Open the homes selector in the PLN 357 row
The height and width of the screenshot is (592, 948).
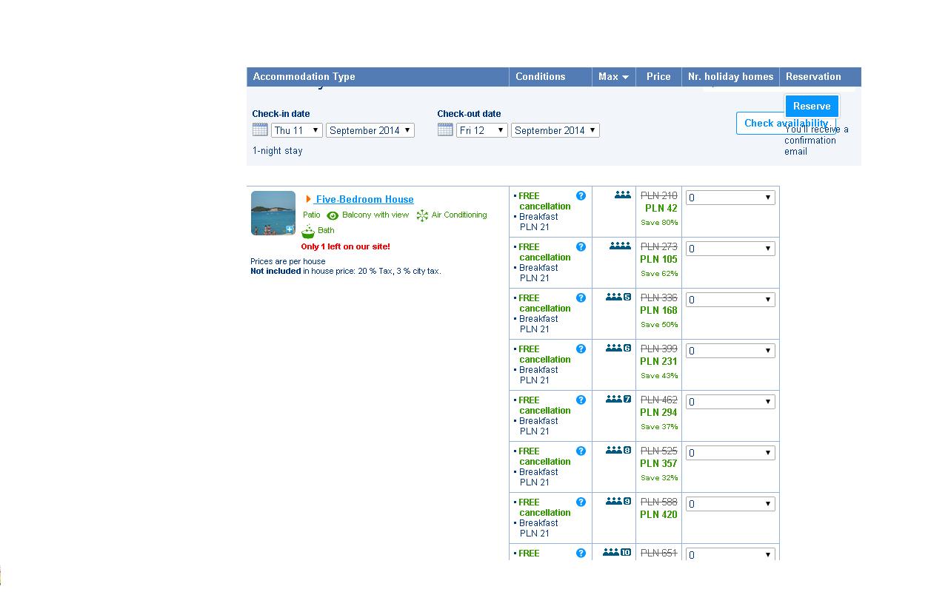pos(730,453)
